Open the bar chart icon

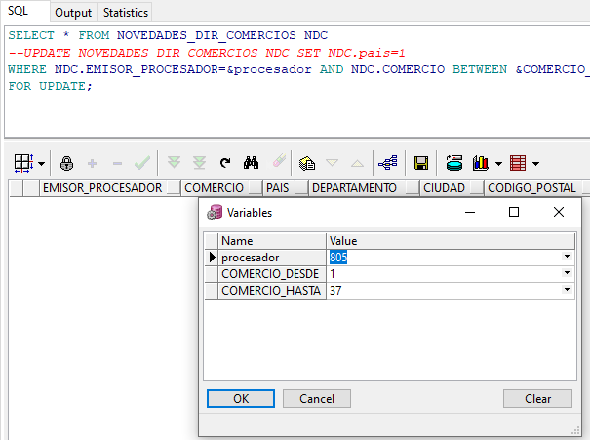(481, 163)
